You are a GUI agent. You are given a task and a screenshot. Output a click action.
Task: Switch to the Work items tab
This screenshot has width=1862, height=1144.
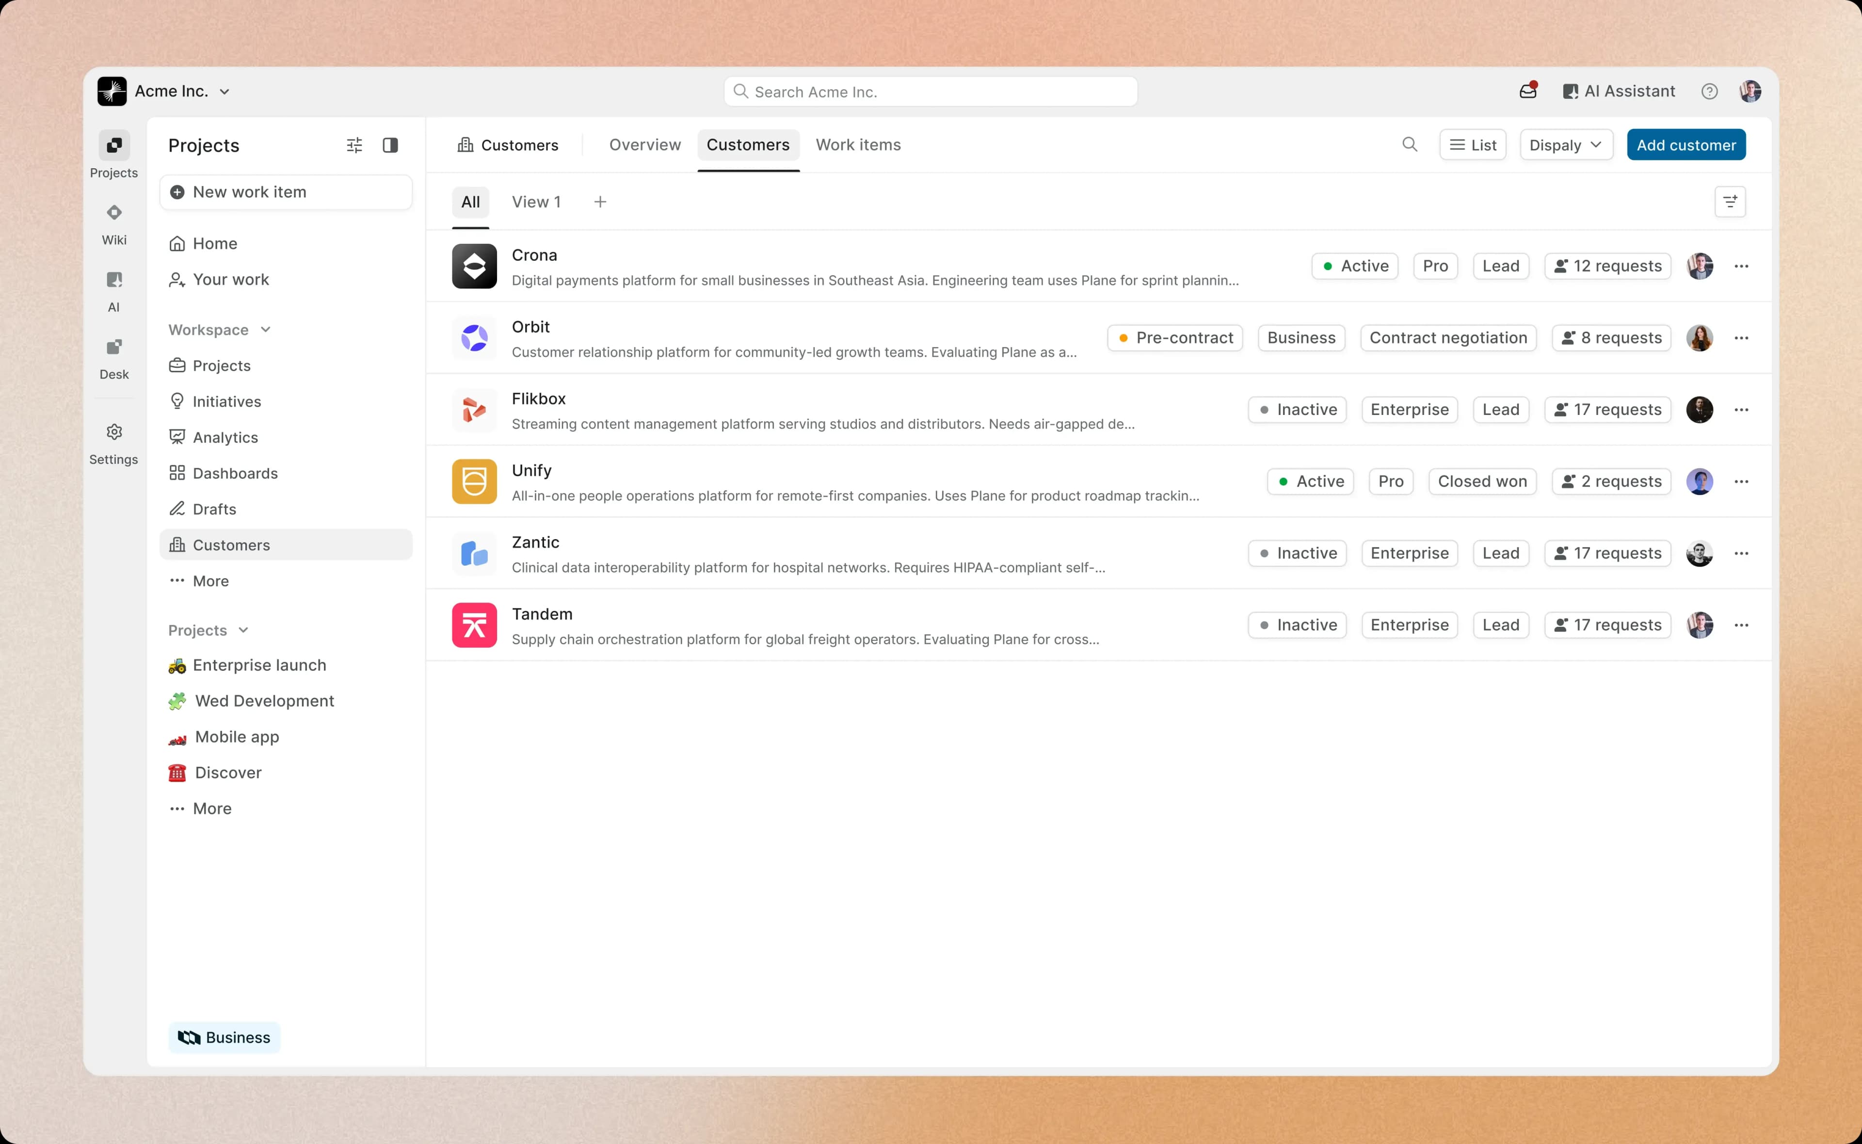pyautogui.click(x=858, y=144)
